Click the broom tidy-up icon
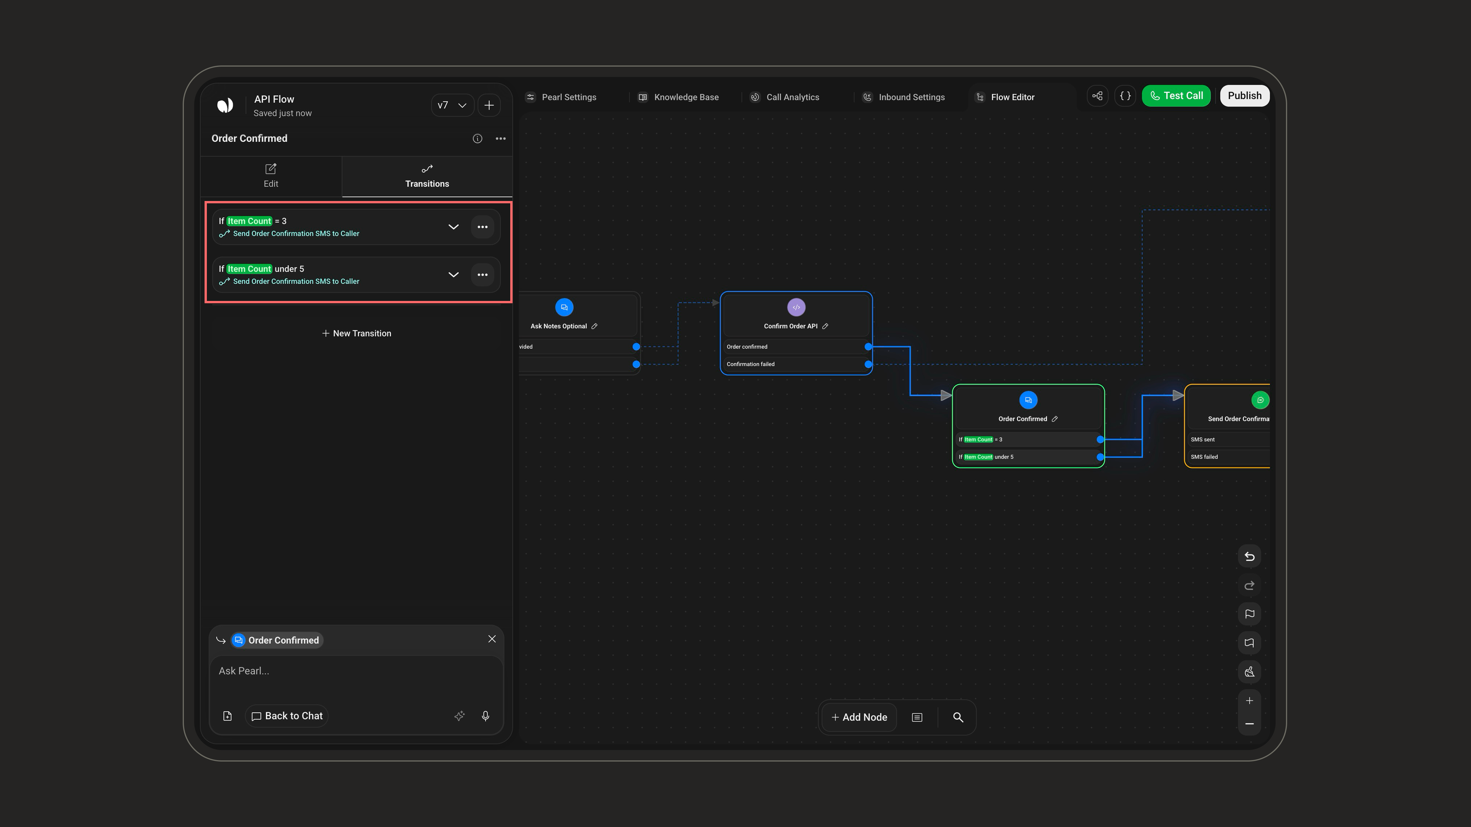Viewport: 1471px width, 827px height. (1249, 672)
